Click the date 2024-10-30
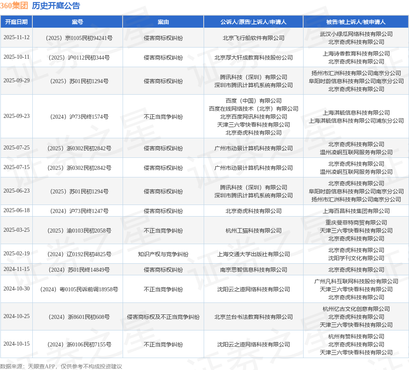Image resolution: width=409 pixels, height=370 pixels. pyautogui.click(x=16, y=288)
